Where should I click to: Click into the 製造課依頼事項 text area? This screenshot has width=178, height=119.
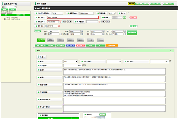point(114,101)
